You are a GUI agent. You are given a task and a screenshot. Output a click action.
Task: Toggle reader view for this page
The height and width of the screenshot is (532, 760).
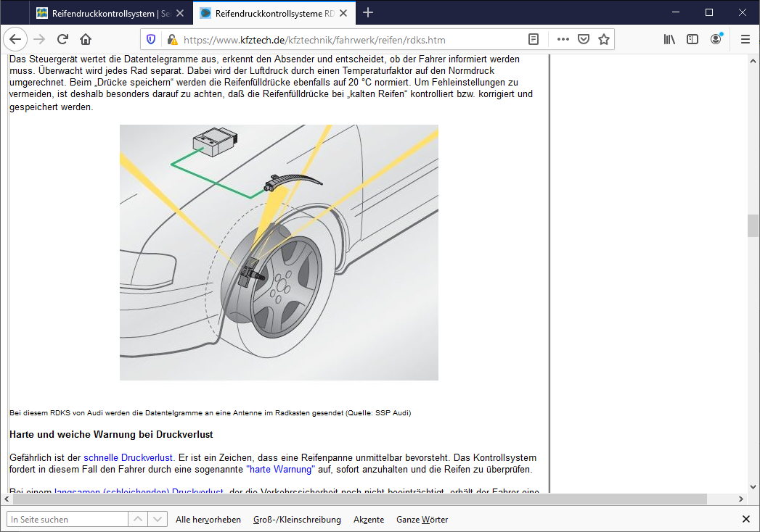coord(534,39)
